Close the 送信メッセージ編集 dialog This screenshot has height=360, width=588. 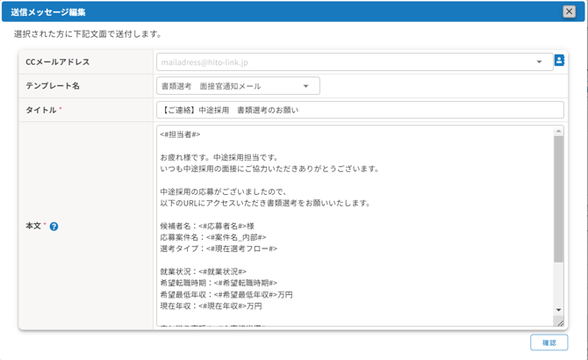[569, 11]
